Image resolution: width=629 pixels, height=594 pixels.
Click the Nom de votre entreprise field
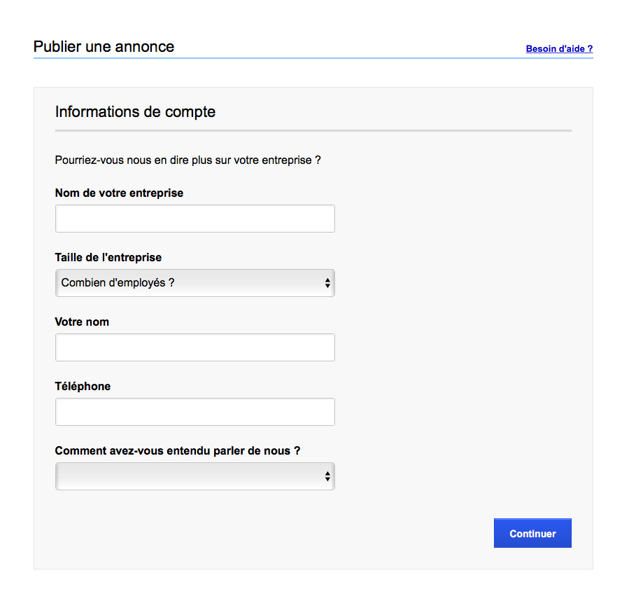[x=195, y=219]
